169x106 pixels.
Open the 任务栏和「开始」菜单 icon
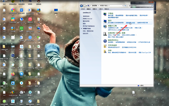pos(105,34)
